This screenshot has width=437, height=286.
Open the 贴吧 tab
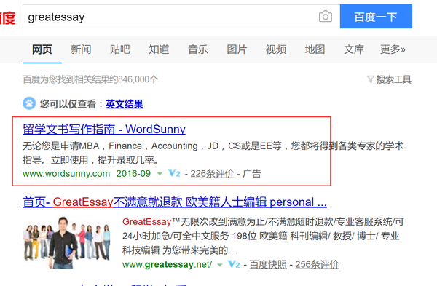tap(120, 49)
